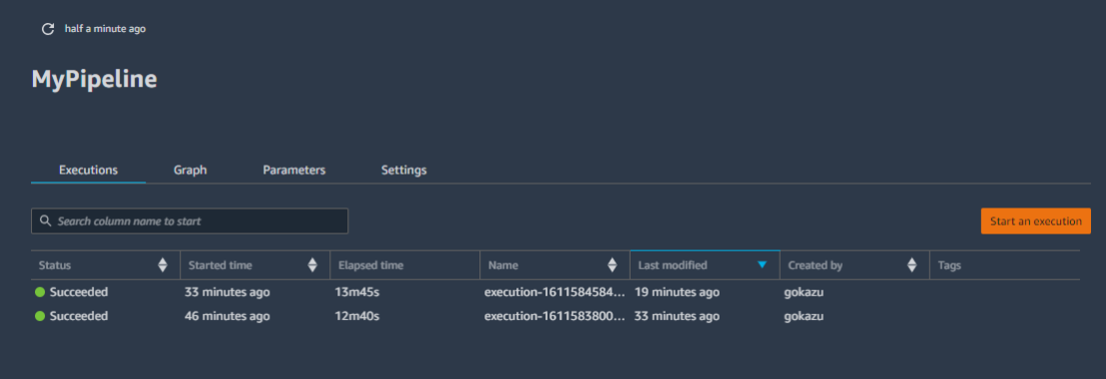Screen dimensions: 1106x379
Task: Select the Executions tab
Action: click(x=88, y=170)
